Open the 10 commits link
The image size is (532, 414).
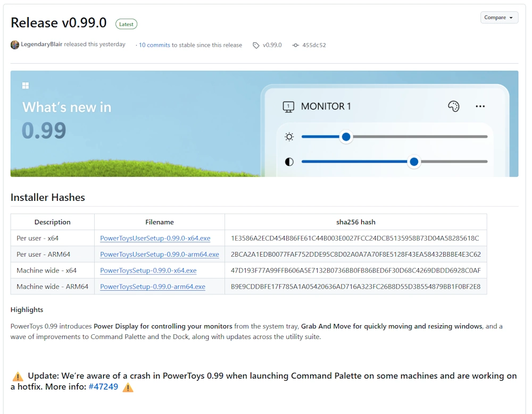(x=154, y=45)
